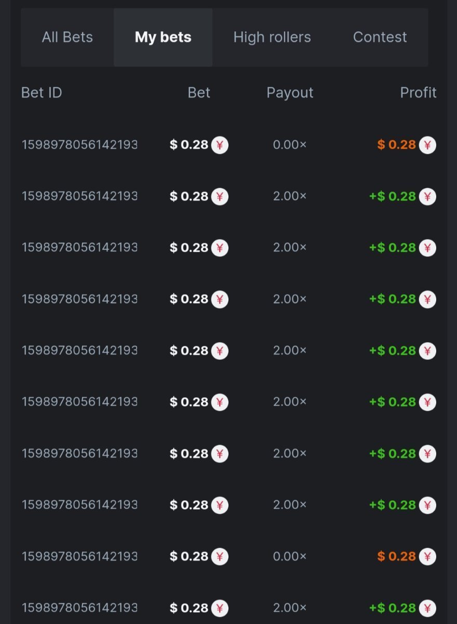The height and width of the screenshot is (624, 457).
Task: Switch to the All Bets tab
Action: pos(68,37)
